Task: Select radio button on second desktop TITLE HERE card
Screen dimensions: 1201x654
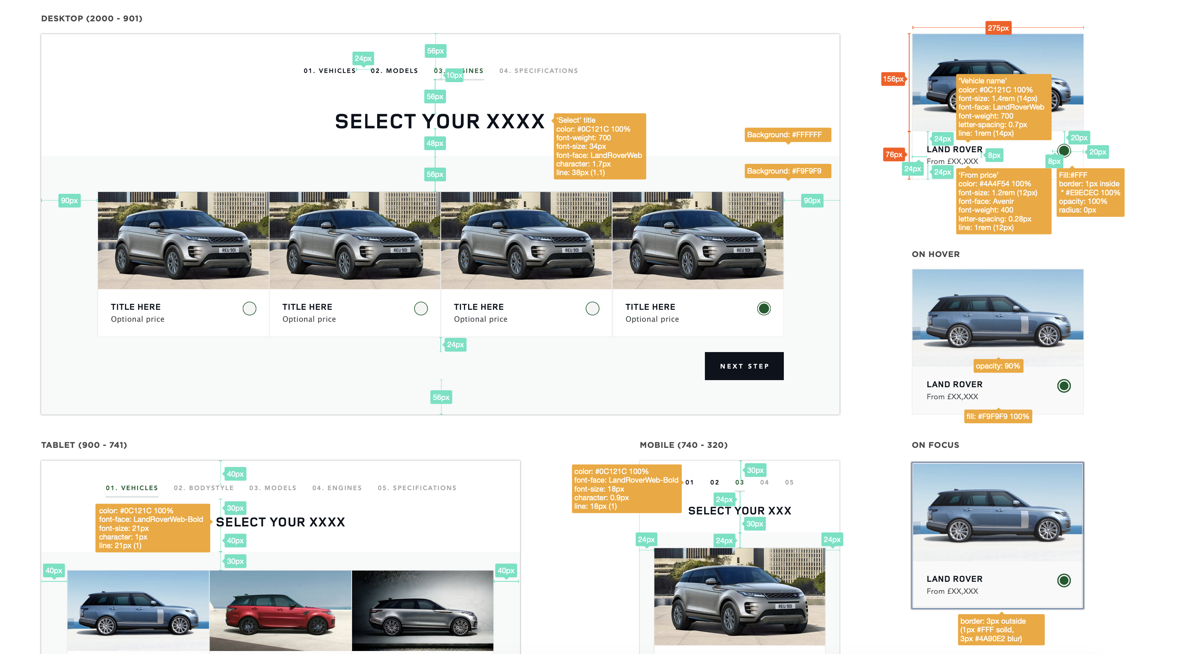Action: pos(421,309)
